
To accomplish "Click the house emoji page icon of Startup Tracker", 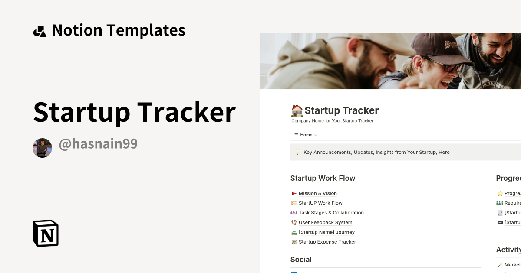I will point(297,110).
